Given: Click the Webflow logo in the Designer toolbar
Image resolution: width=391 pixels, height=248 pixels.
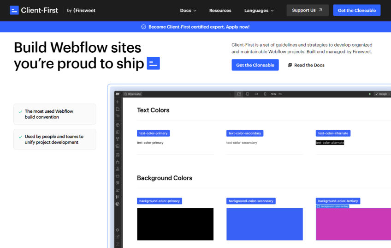Looking at the screenshot, I should 118,94.
